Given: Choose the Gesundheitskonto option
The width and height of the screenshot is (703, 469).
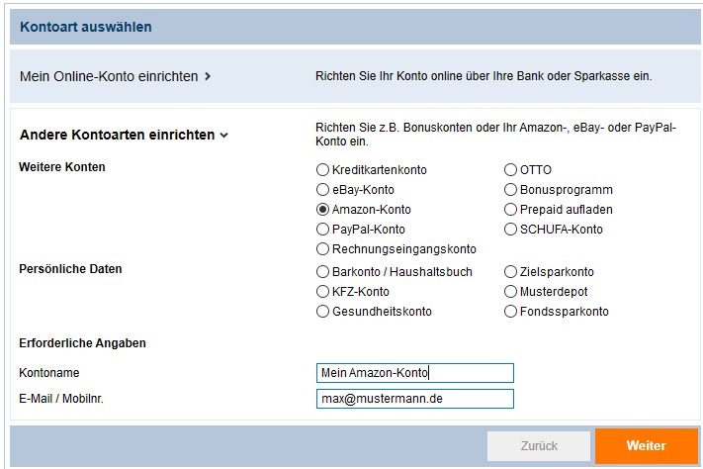Looking at the screenshot, I should click(x=322, y=311).
